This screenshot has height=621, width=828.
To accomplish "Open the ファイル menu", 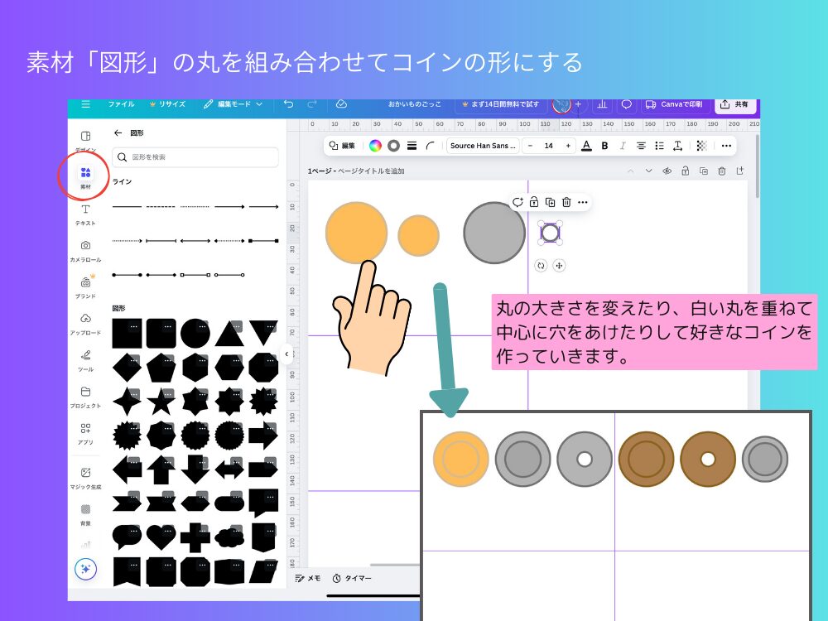I will coord(122,104).
